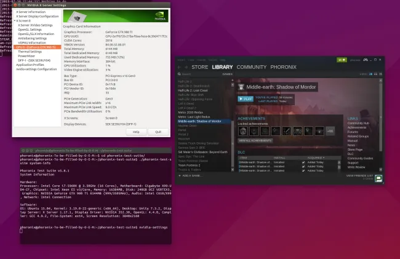Switch Steam library to grid view icon
This screenshot has height=259, width=400.
click(x=380, y=74)
